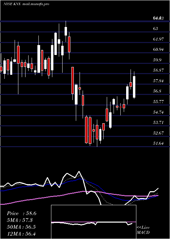Click the 59.9 price axis label
The image size is (170, 239).
[x=157, y=60]
